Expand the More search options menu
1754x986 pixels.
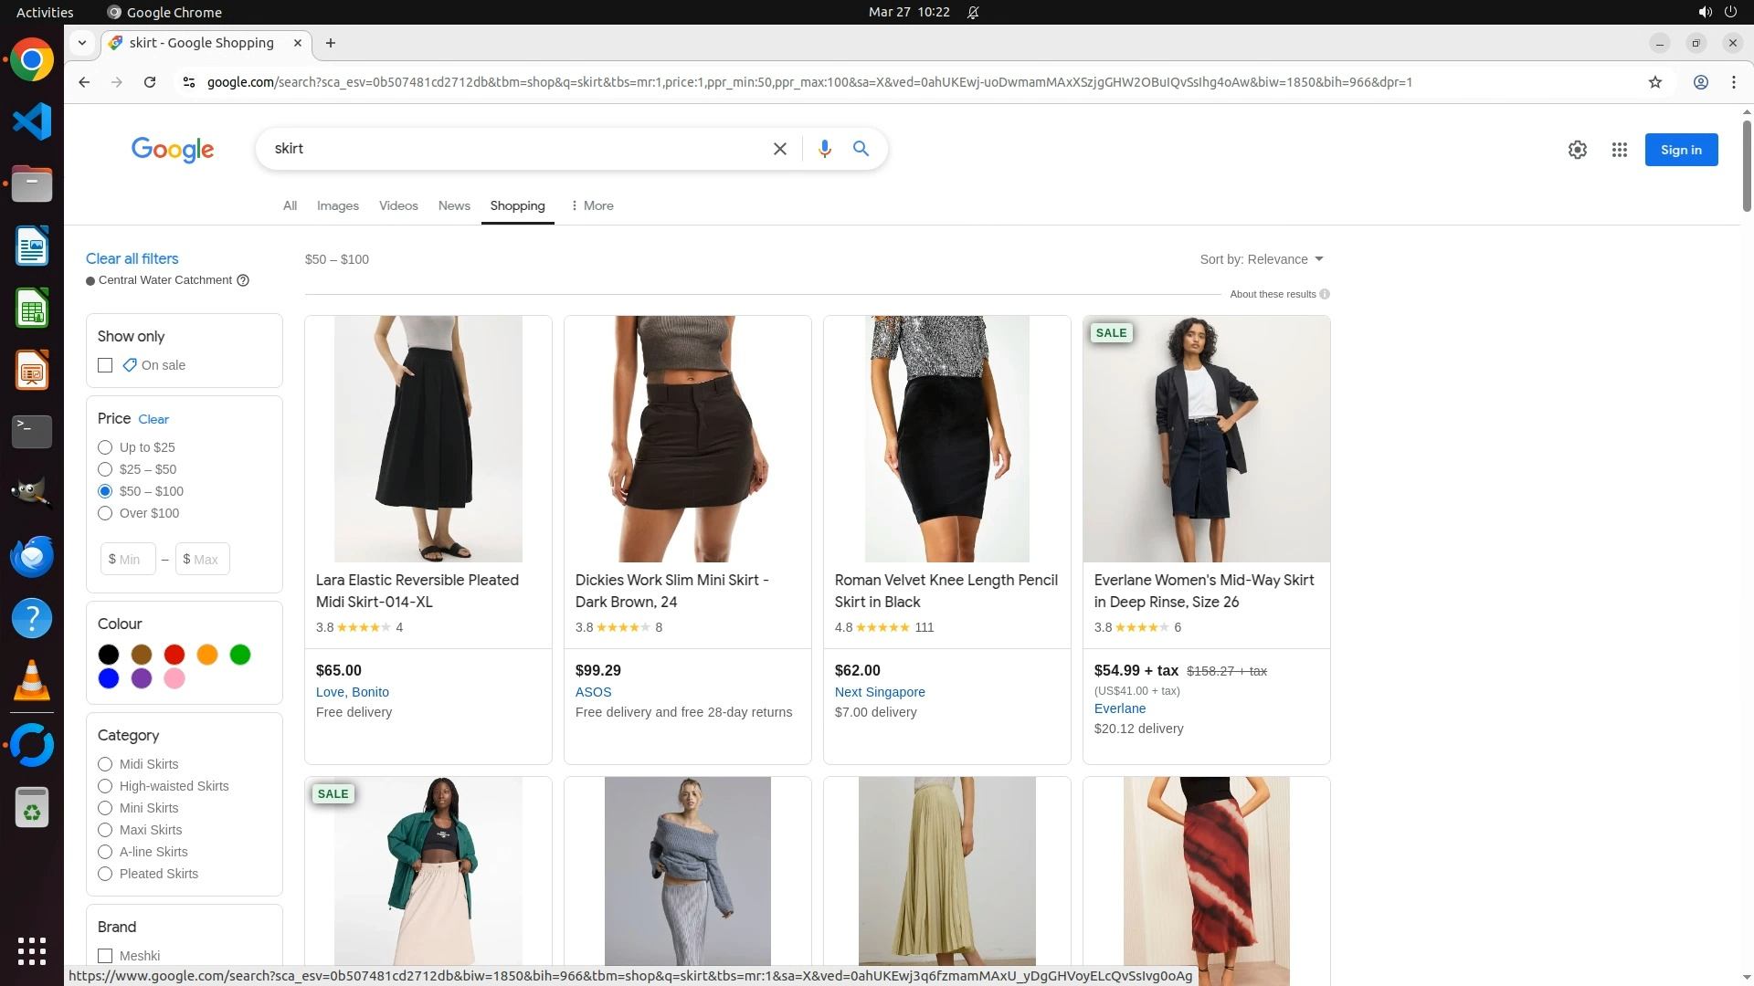click(592, 205)
